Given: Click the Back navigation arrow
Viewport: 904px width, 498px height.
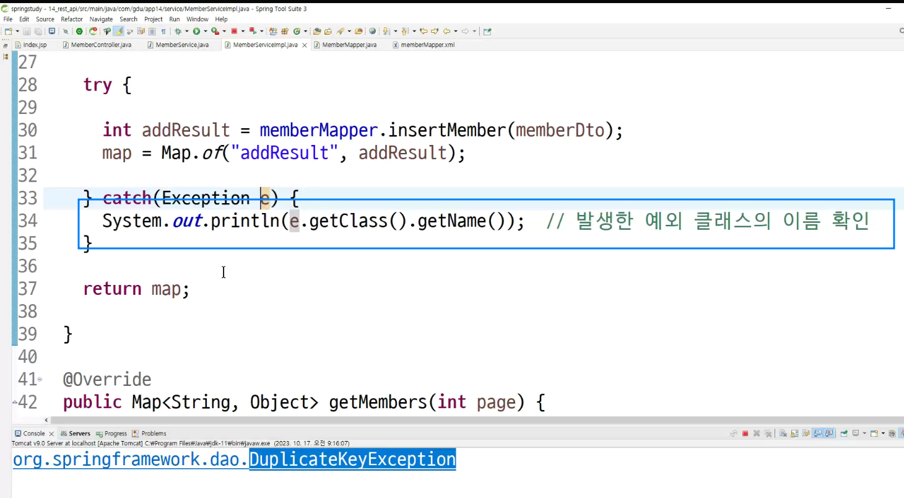Looking at the screenshot, I should tap(446, 31).
